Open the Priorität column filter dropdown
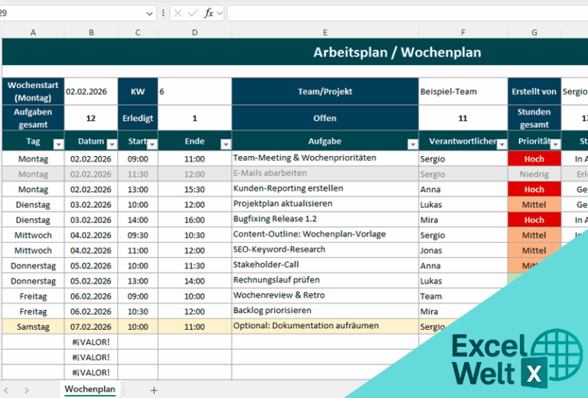Screen dimensions: 588x398 pyautogui.click(x=555, y=145)
